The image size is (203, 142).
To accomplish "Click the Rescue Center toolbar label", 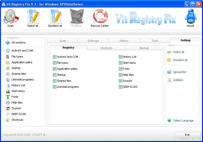I will (x=100, y=26).
